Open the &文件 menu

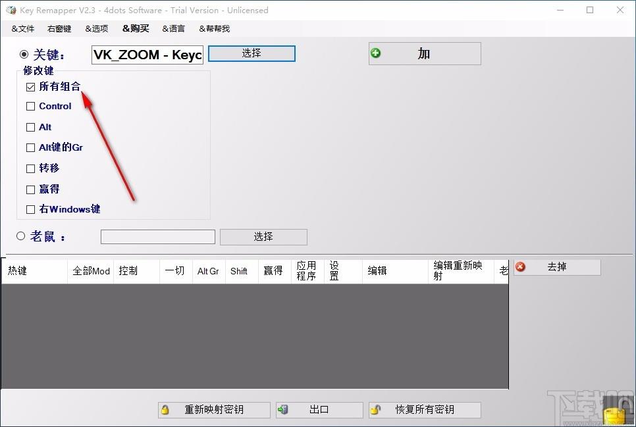click(x=23, y=29)
